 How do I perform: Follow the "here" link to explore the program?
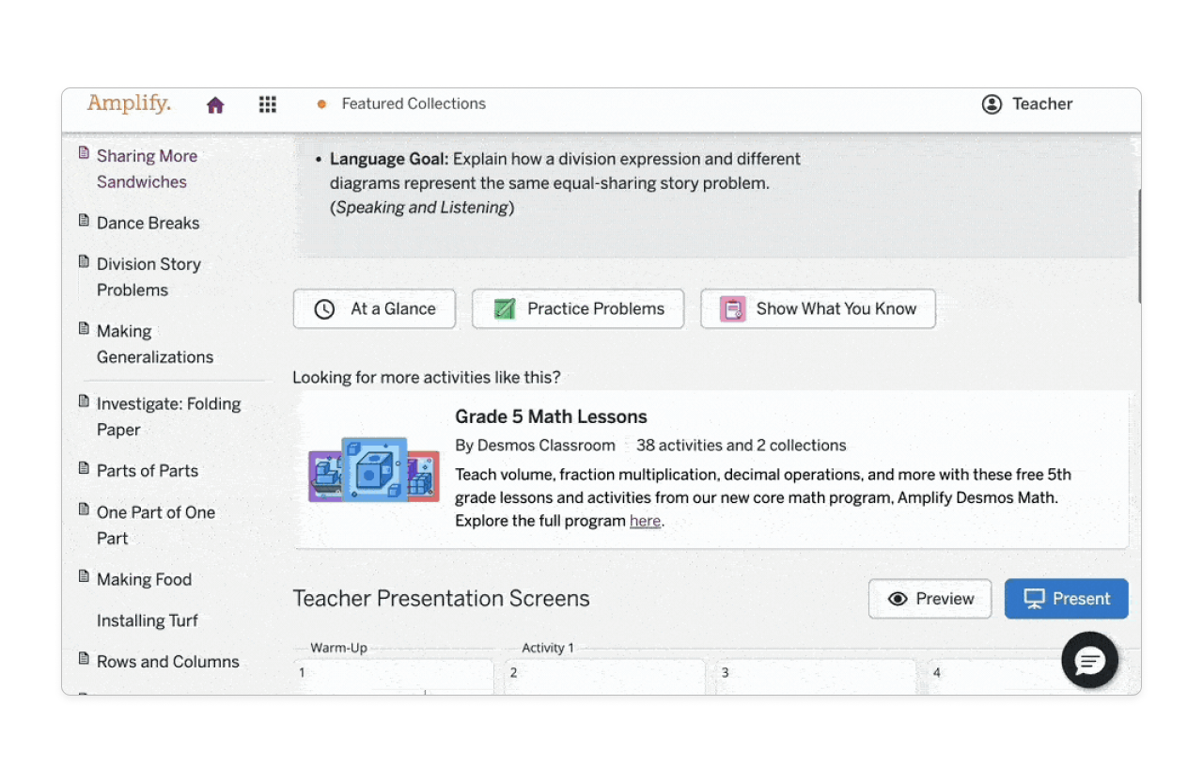pyautogui.click(x=646, y=521)
